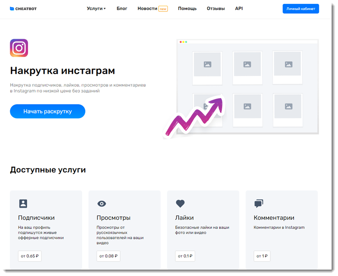Click the Комментарии chat bubbles icon
Image resolution: width=338 pixels, height=276 pixels.
(x=258, y=203)
